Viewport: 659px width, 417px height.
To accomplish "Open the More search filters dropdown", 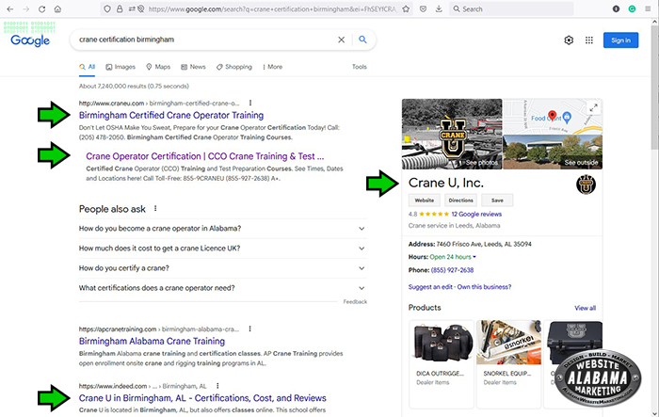I will point(272,67).
